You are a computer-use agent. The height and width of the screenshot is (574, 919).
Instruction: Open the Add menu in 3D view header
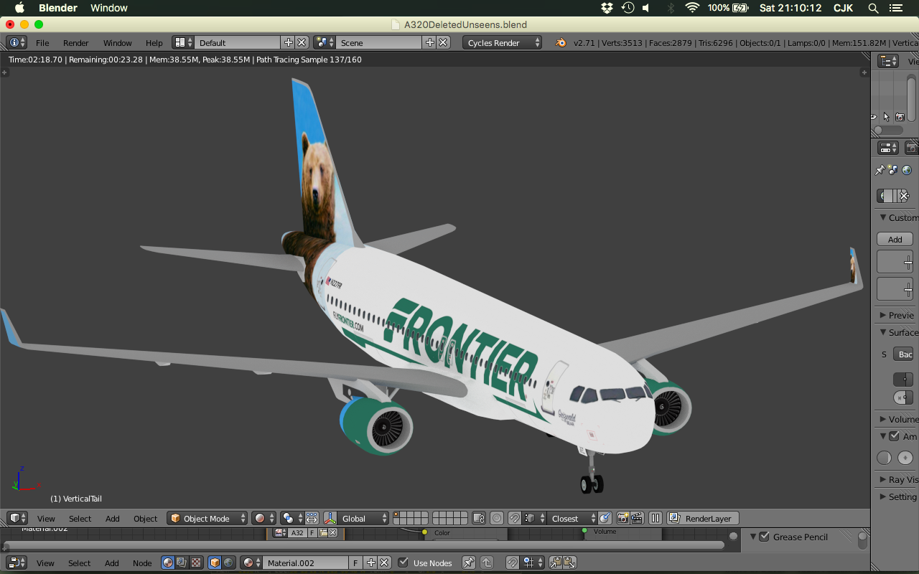(x=113, y=518)
